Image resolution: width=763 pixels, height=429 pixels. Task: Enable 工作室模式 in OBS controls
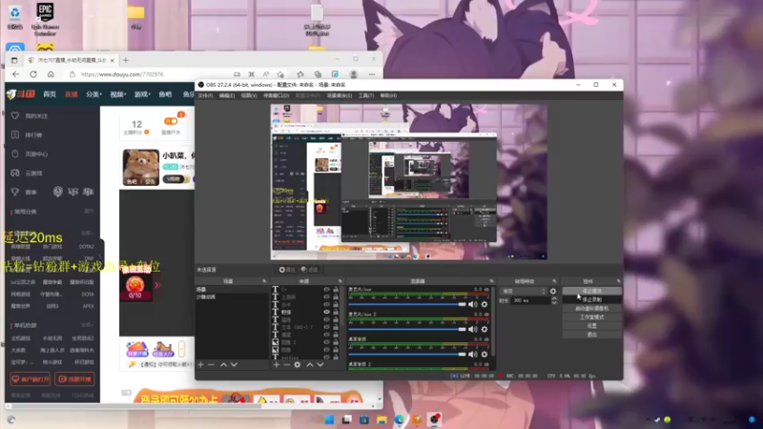591,317
